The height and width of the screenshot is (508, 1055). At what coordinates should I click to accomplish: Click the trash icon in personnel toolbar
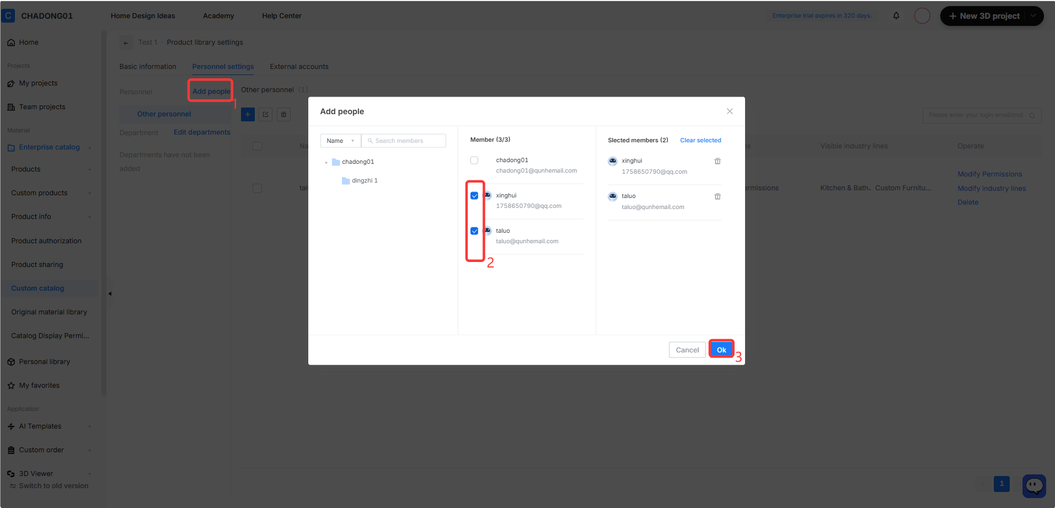(x=283, y=114)
